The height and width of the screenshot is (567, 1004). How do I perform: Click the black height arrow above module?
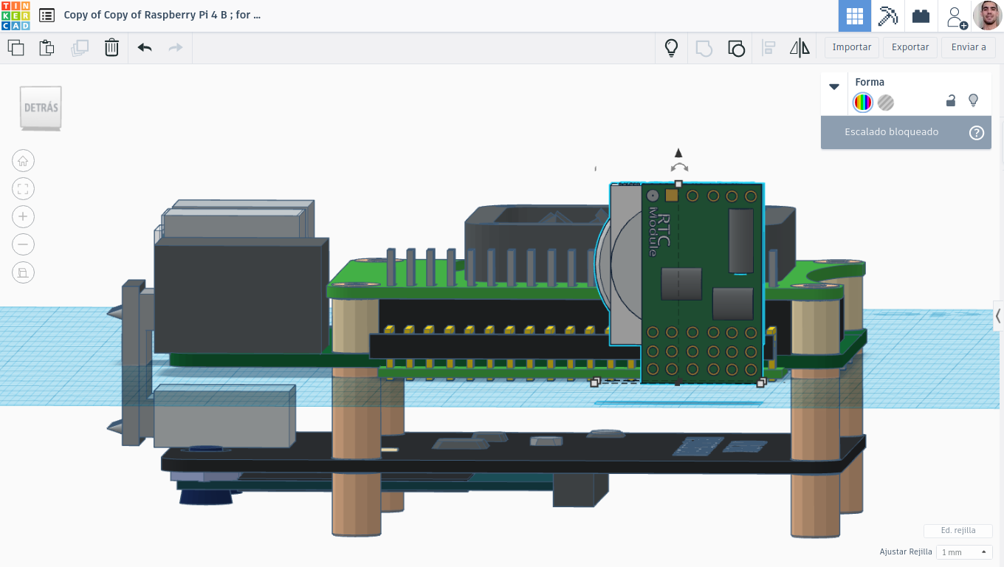(x=678, y=153)
